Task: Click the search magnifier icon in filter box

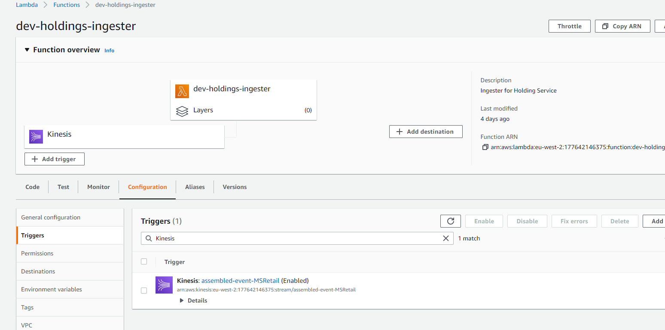Action: [x=149, y=238]
